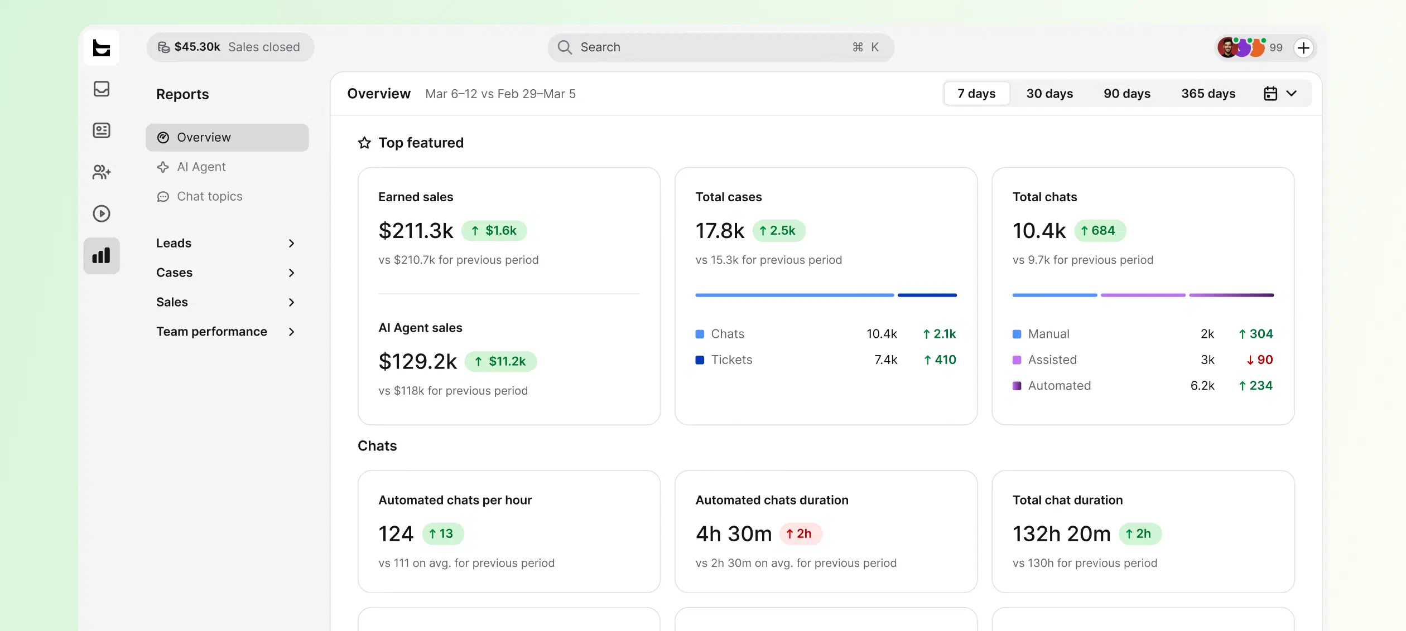
Task: Click the team avatars cluster
Action: pyautogui.click(x=1242, y=48)
